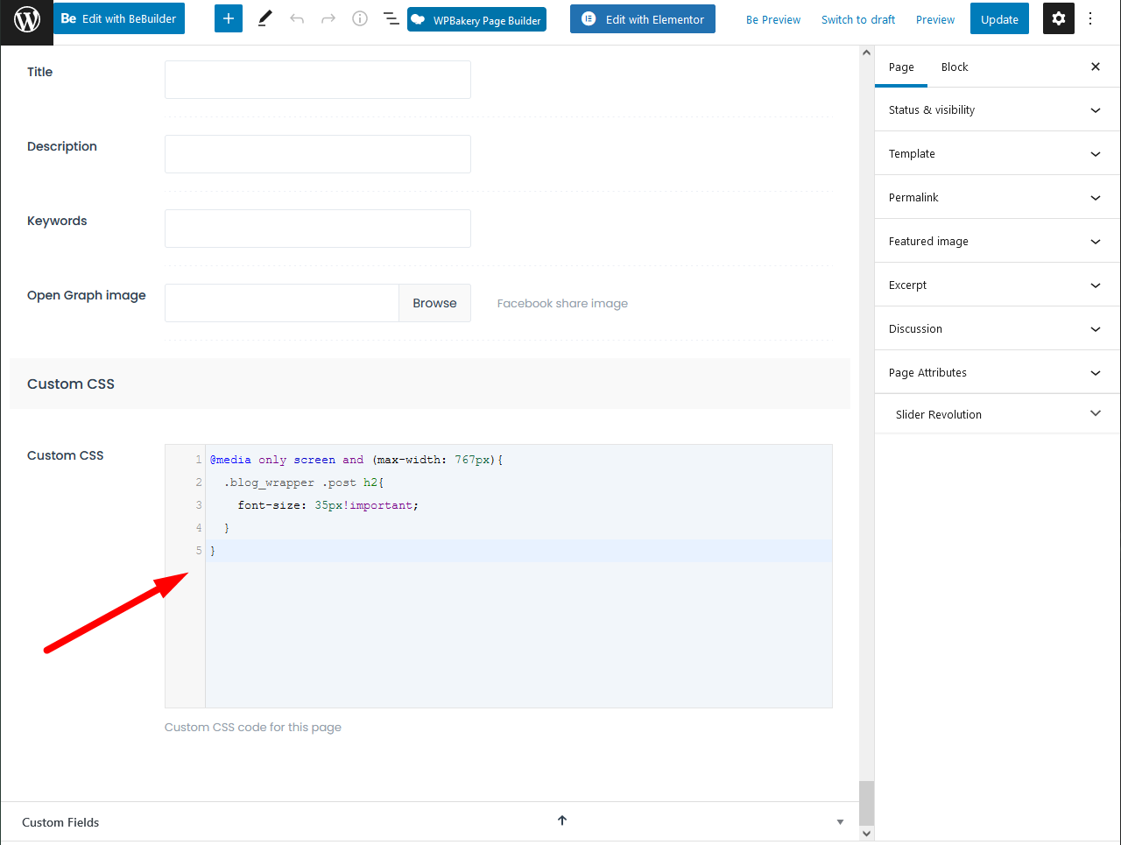
Task: Close the settings sidebar panel
Action: pos(1096,67)
